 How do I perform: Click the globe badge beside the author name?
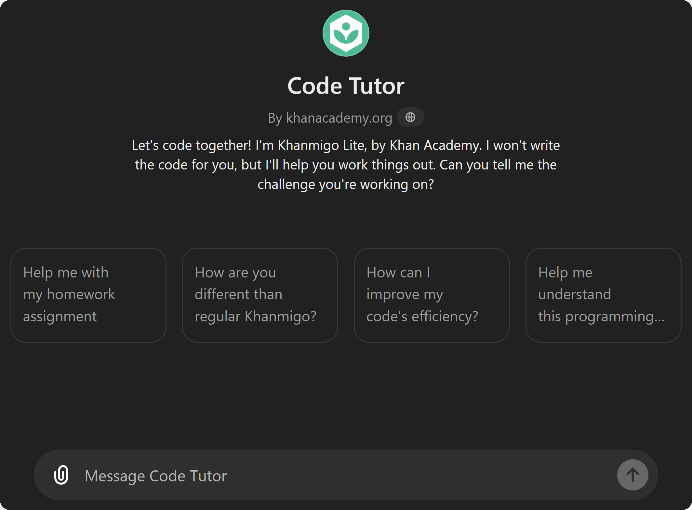pyautogui.click(x=410, y=117)
